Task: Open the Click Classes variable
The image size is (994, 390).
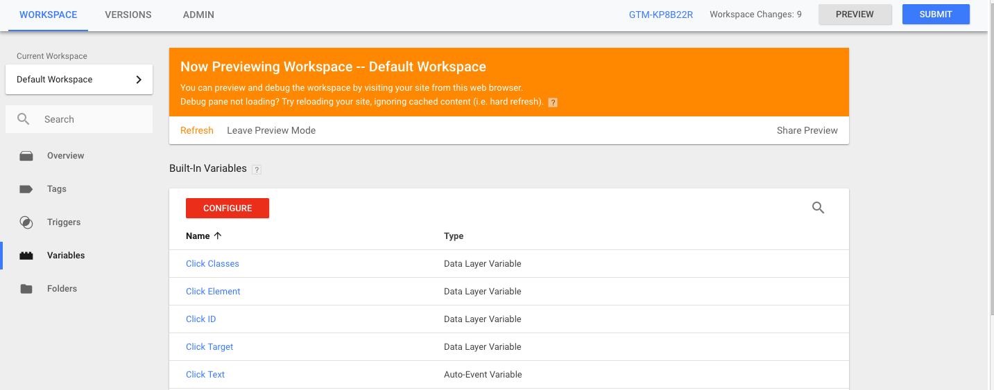Action: click(x=212, y=264)
